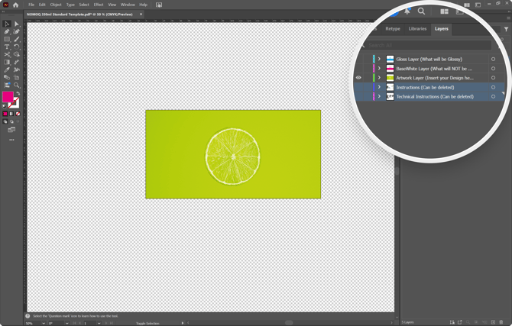Click the magenta fill color swatch
This screenshot has width=512, height=326.
[x=8, y=98]
